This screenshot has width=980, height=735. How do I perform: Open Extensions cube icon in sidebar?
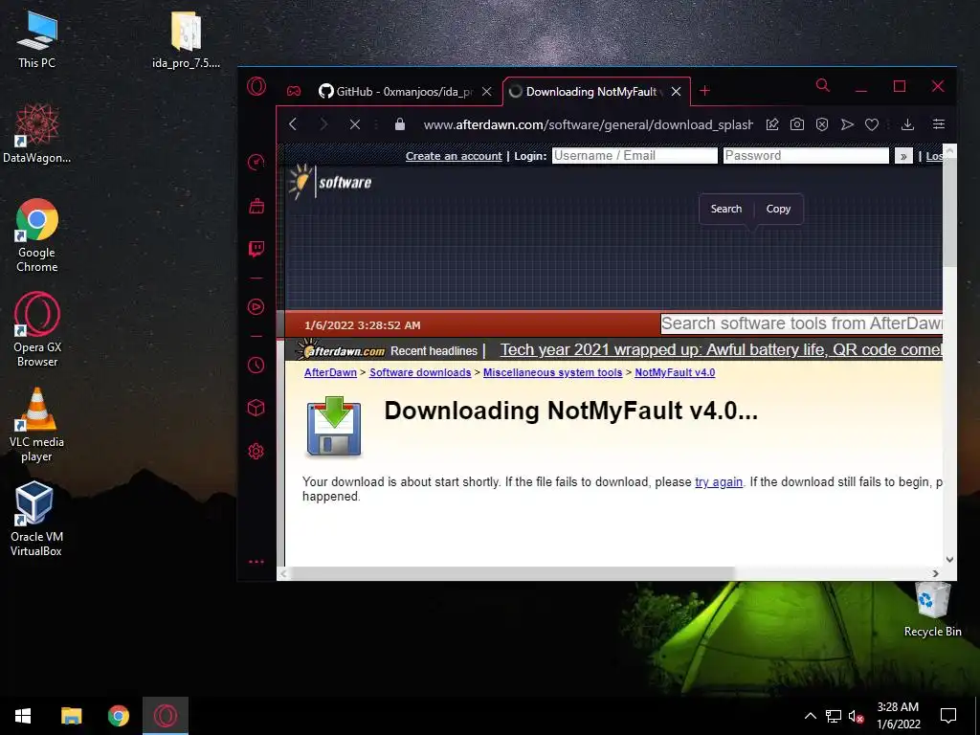(256, 408)
